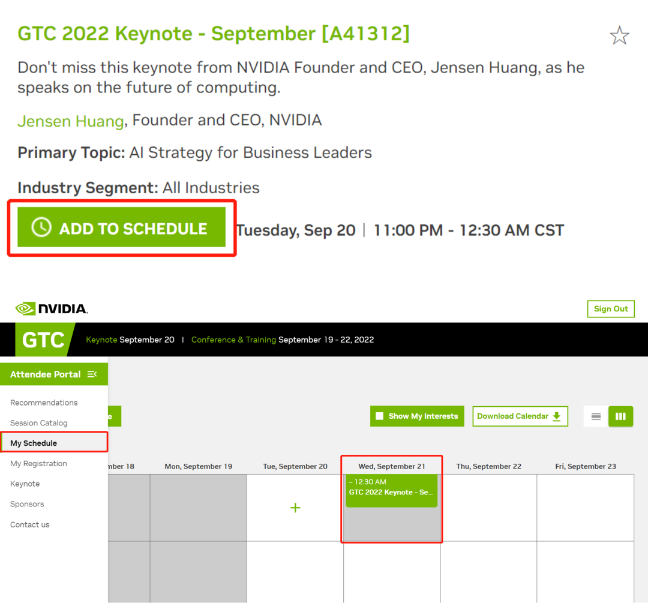Collapse the Attendee Portal sidebar

coord(92,374)
